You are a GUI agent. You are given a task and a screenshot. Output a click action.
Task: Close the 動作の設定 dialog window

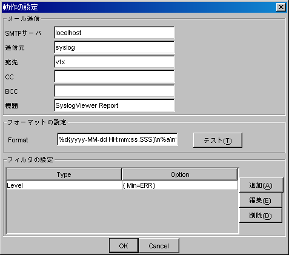point(281,7)
